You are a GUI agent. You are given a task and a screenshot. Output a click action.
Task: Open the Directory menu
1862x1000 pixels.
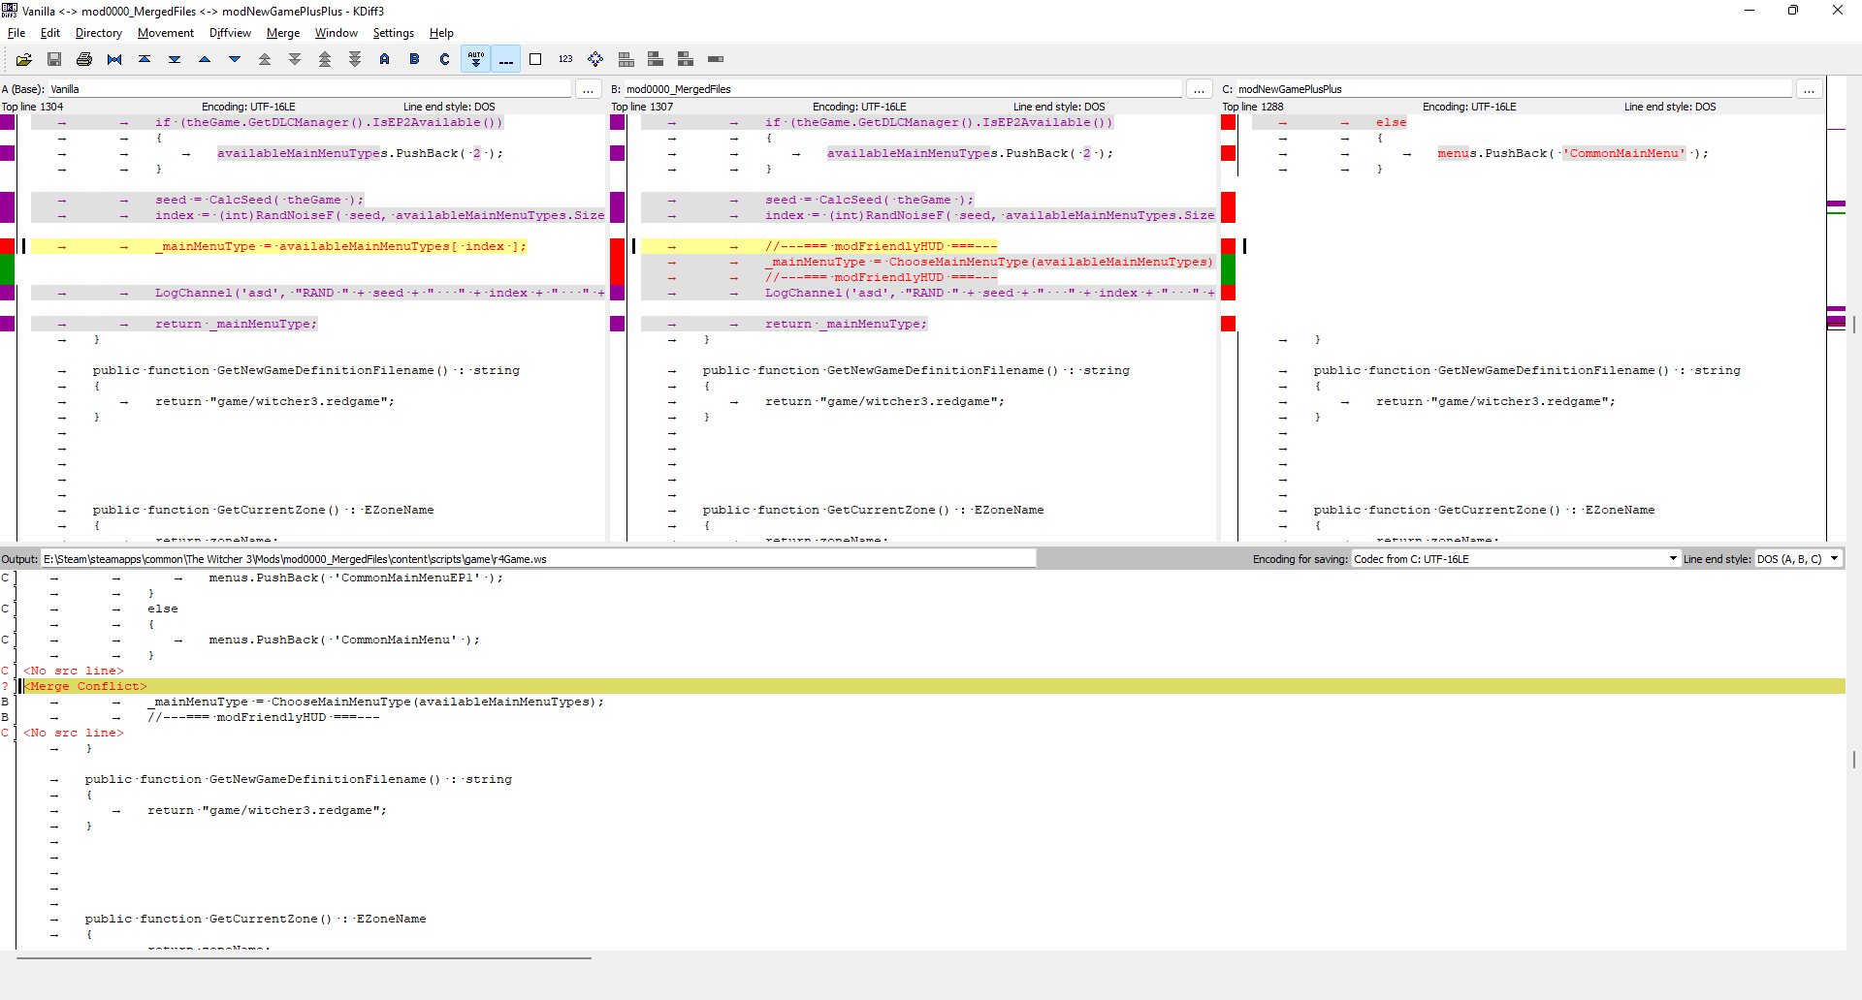(x=99, y=33)
